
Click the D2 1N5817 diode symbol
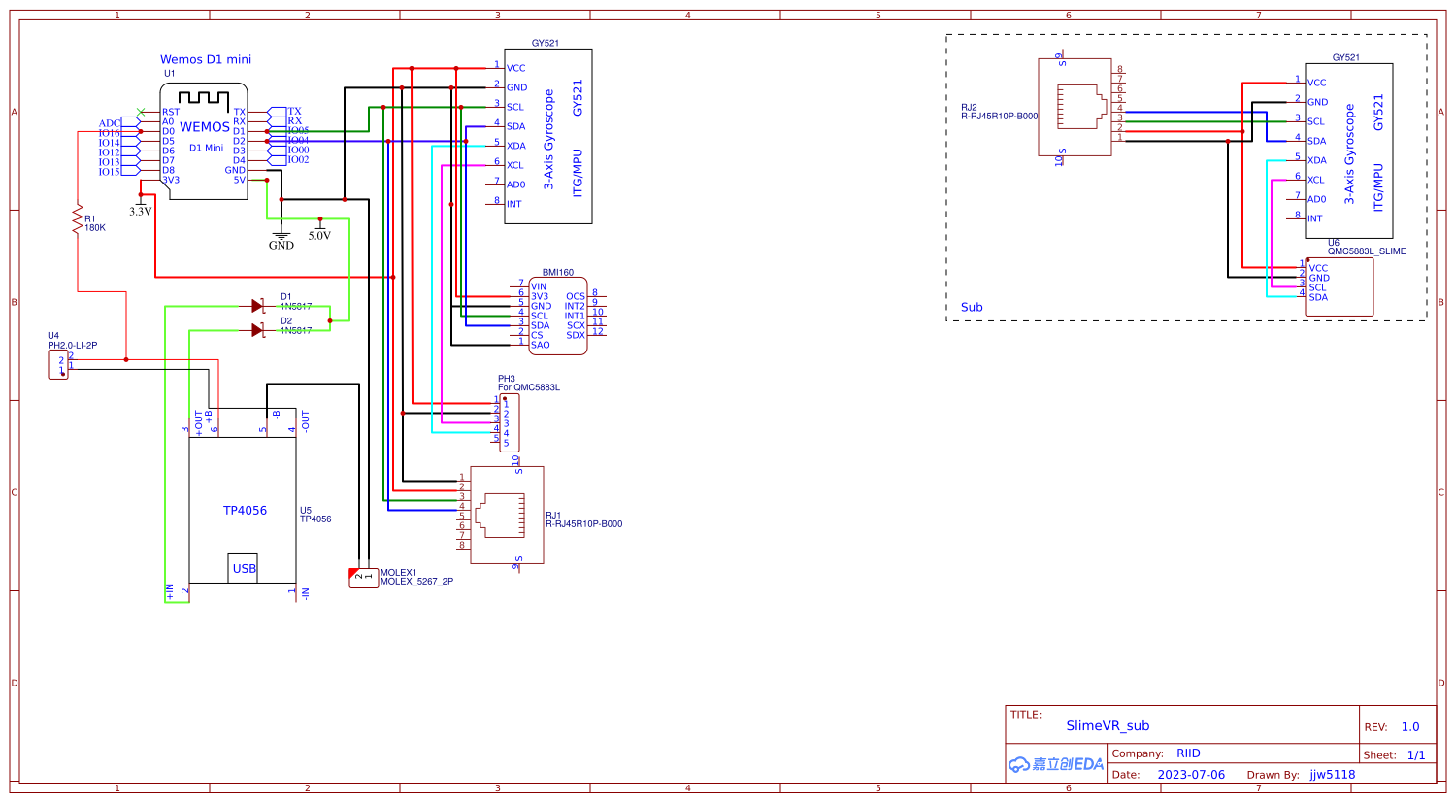pos(257,330)
